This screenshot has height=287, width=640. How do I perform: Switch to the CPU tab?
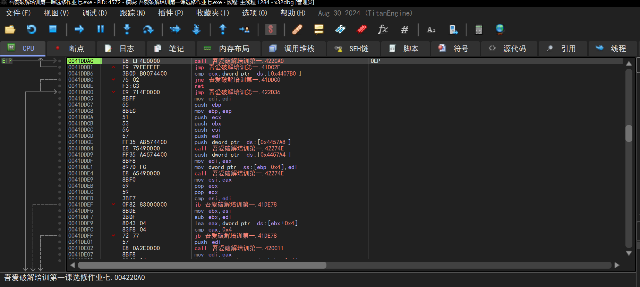(x=23, y=49)
